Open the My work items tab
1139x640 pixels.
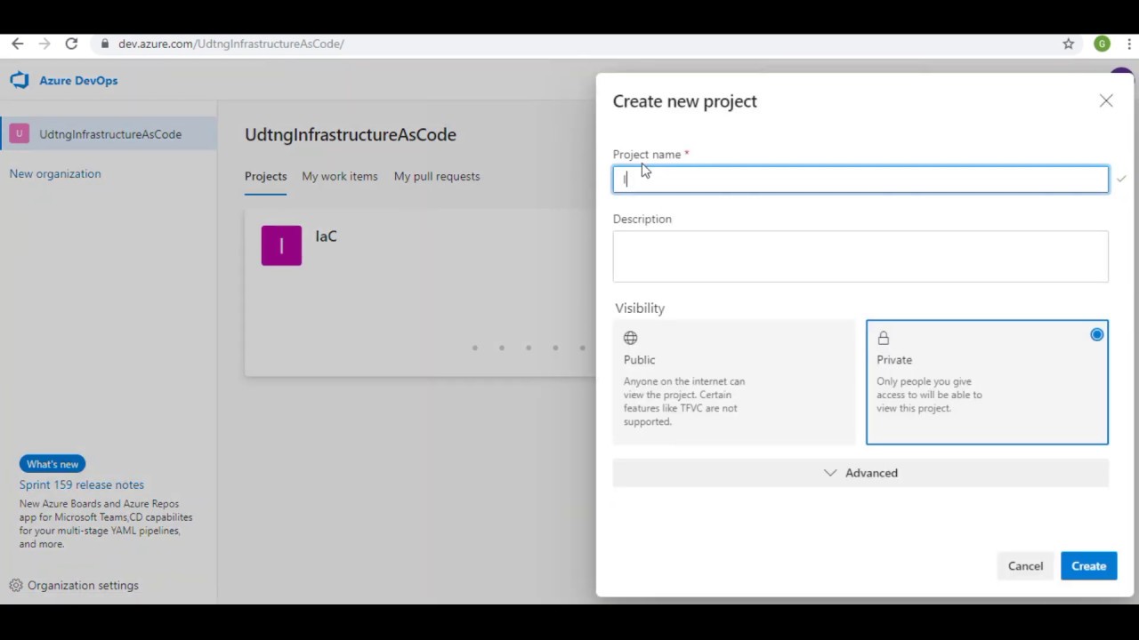[339, 176]
